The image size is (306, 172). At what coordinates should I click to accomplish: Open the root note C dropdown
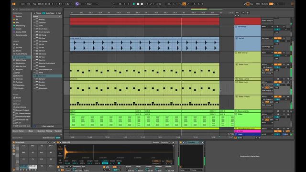click(x=82, y=4)
